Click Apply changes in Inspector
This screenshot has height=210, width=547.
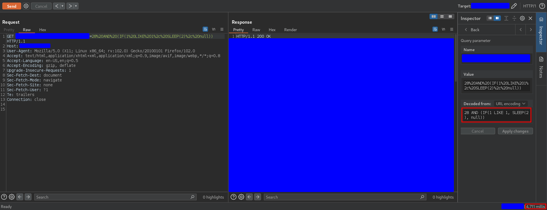coord(515,131)
